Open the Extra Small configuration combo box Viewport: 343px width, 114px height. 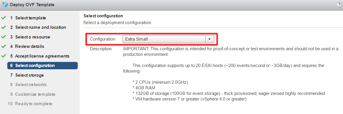[x=168, y=39]
